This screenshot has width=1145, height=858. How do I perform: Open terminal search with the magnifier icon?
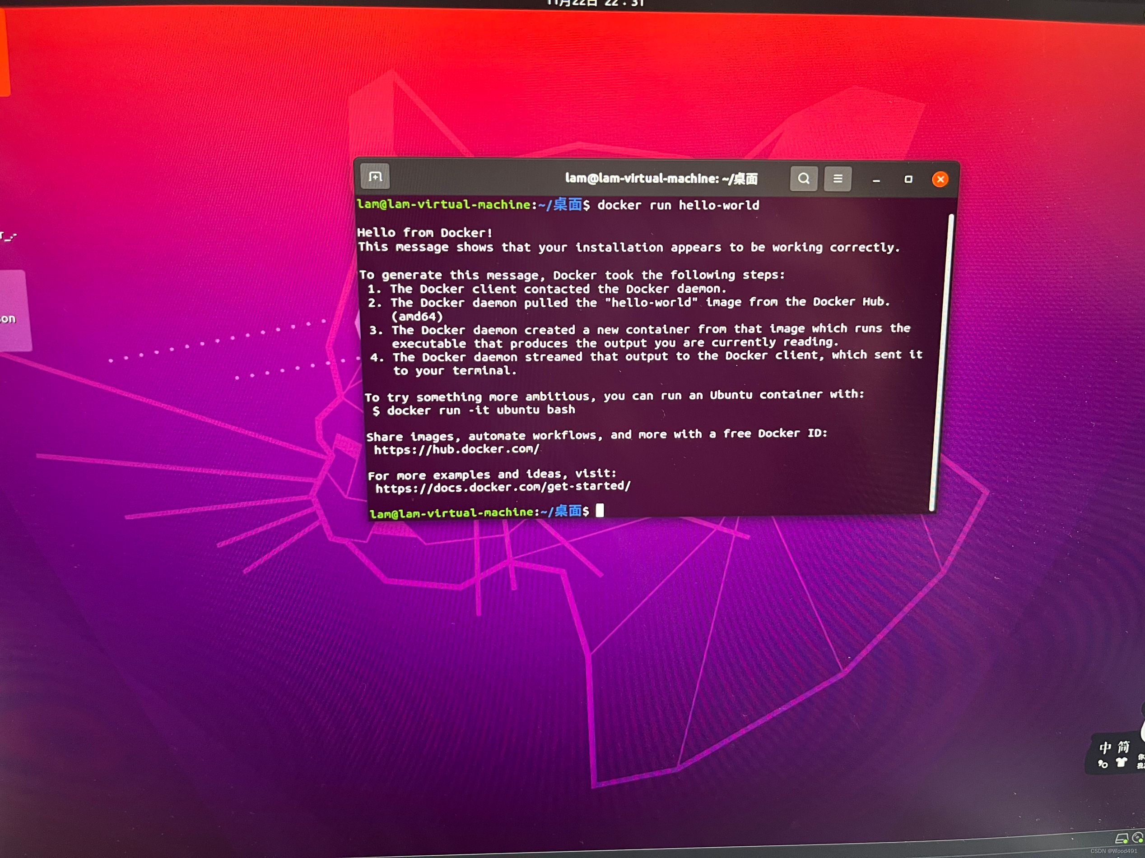[x=803, y=179]
